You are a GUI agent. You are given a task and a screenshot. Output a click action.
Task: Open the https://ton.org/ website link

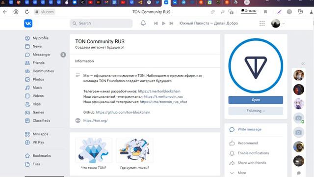[95, 120]
